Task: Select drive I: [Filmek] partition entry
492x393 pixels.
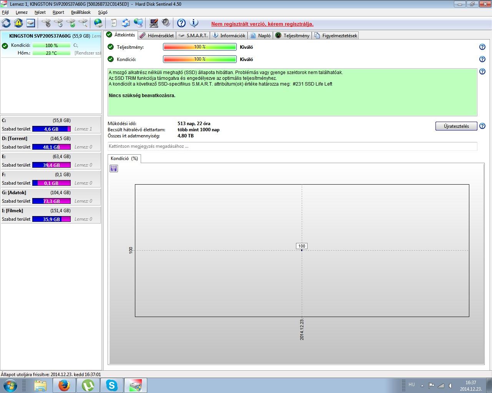Action: click(x=51, y=215)
